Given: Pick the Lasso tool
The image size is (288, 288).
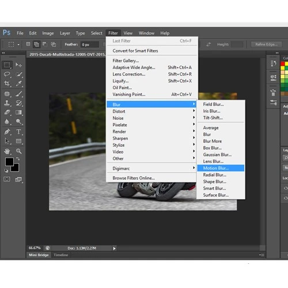Looking at the screenshot, I should point(7,74).
